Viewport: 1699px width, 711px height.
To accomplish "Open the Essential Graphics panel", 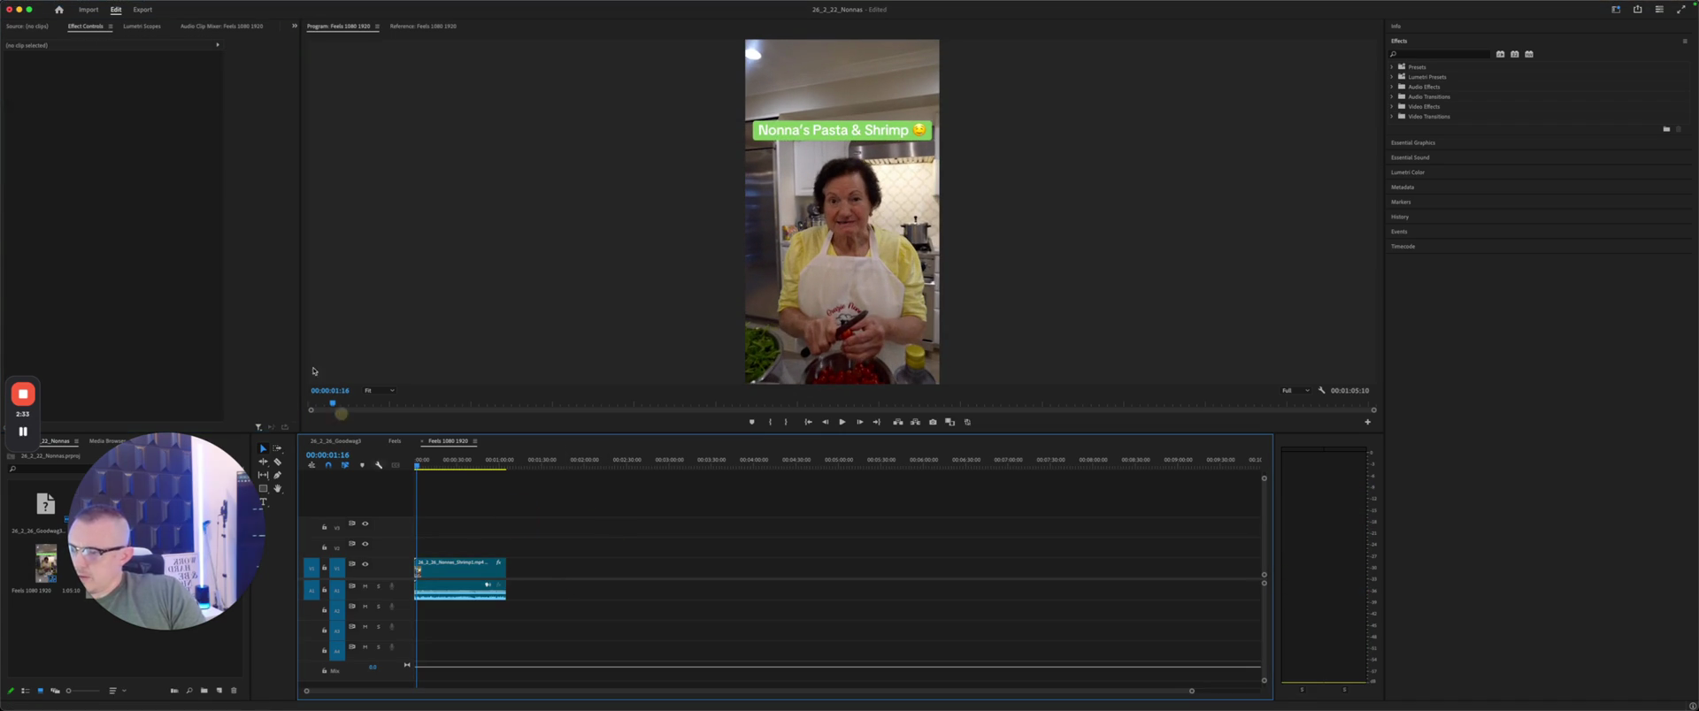I will (x=1413, y=142).
